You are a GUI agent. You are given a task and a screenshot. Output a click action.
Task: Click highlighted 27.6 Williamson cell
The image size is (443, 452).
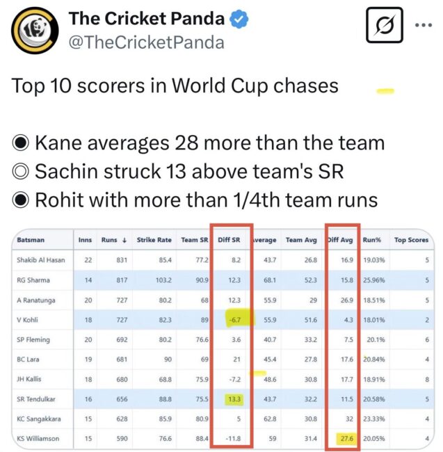tap(347, 439)
